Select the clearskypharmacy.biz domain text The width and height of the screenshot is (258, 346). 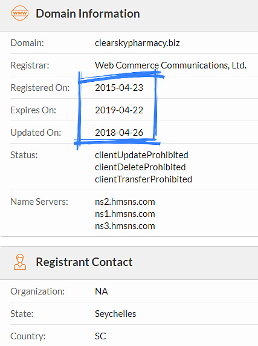tap(137, 43)
